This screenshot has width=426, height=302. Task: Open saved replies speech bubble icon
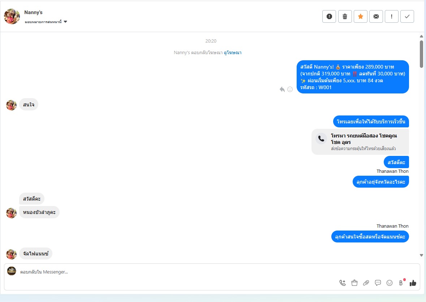click(x=378, y=283)
